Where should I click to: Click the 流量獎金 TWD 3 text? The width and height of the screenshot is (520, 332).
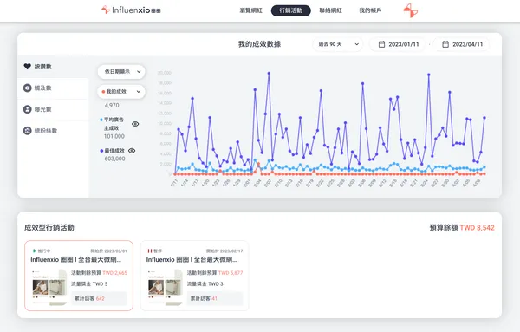click(205, 284)
